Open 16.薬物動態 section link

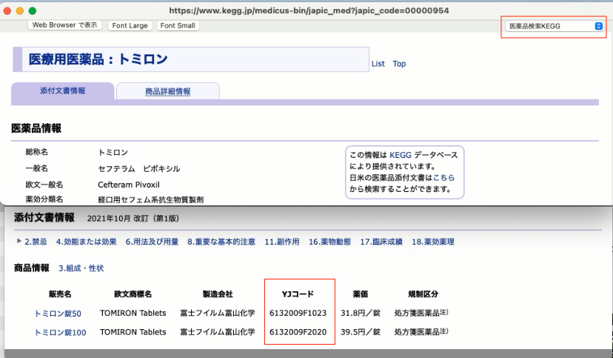[x=330, y=242]
